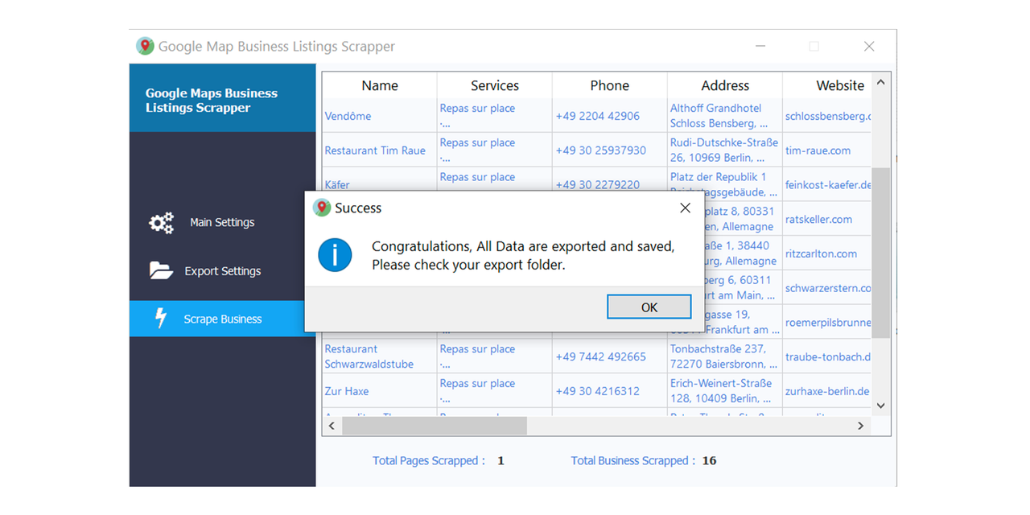The image size is (1030, 515).
Task: Click the horizontal scrollbar thumb
Action: click(x=434, y=426)
